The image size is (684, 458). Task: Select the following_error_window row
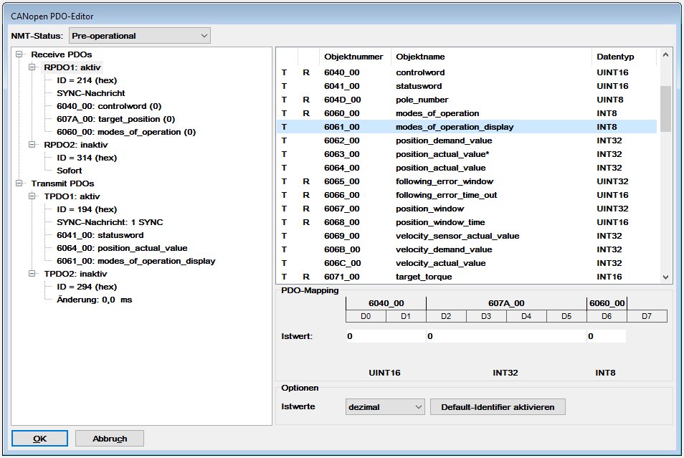pos(467,181)
